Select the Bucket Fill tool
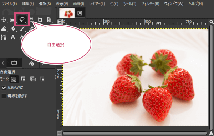The image size is (214, 136). (x=13, y=29)
